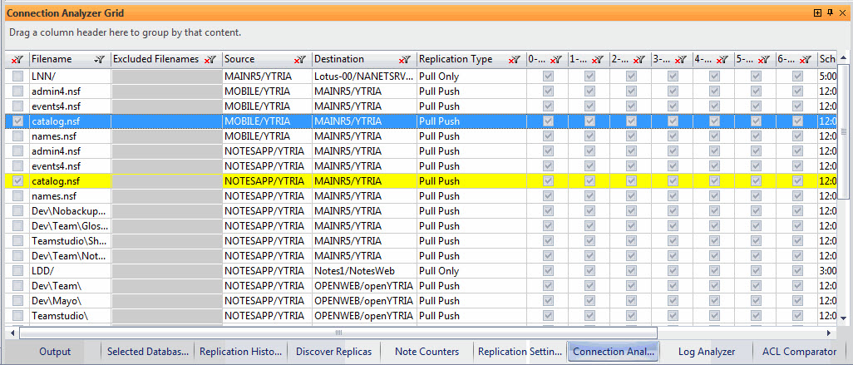Open the ACL Comparator tab
This screenshot has height=365, width=853.
[799, 352]
